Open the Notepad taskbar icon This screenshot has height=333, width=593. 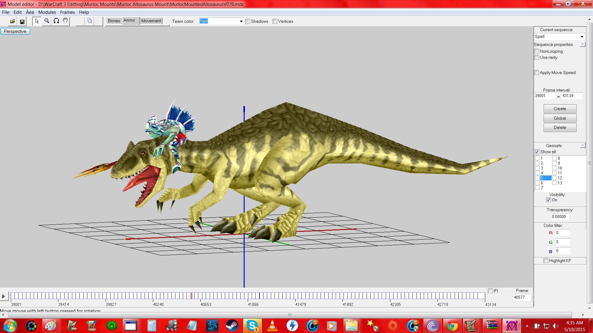point(192,326)
